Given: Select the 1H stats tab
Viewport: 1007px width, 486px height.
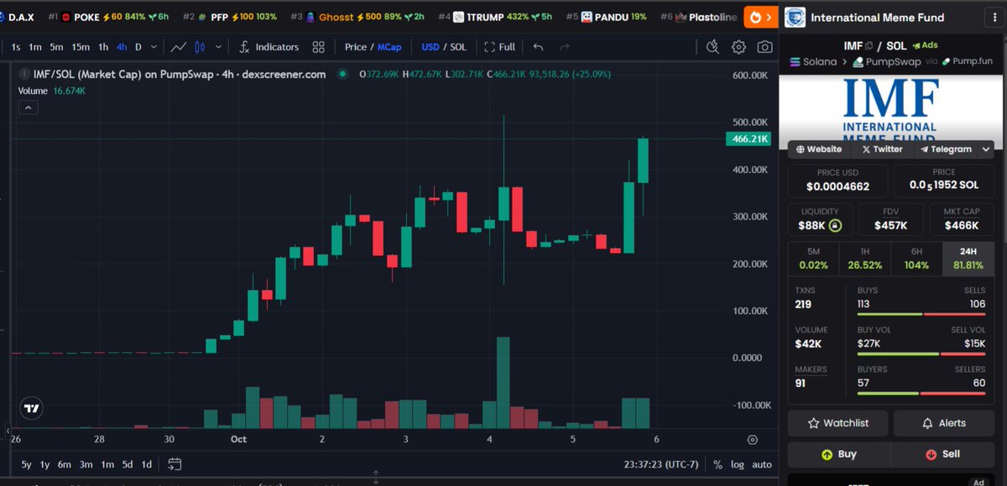Looking at the screenshot, I should pyautogui.click(x=865, y=258).
